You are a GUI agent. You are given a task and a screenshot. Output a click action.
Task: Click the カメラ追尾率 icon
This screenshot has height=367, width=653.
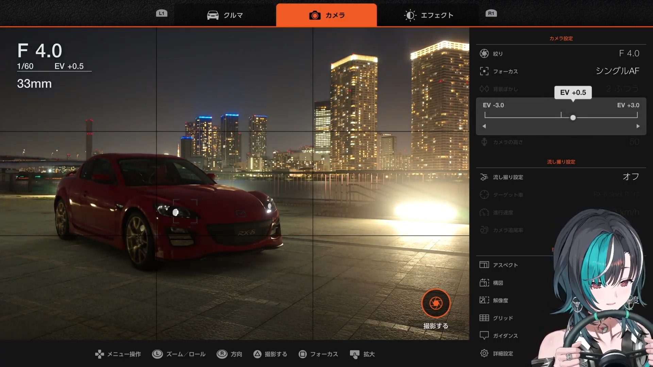click(x=484, y=230)
